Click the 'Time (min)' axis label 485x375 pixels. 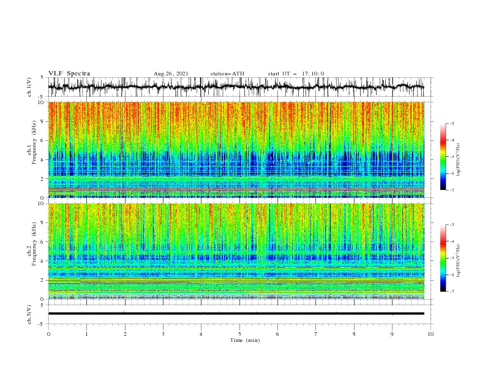coord(245,340)
